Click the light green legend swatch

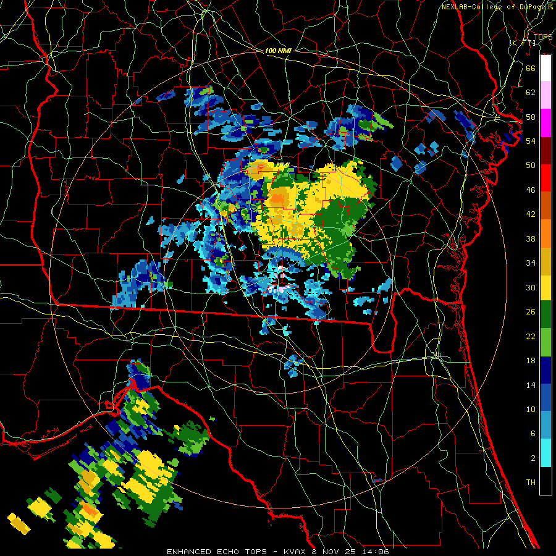point(545,342)
